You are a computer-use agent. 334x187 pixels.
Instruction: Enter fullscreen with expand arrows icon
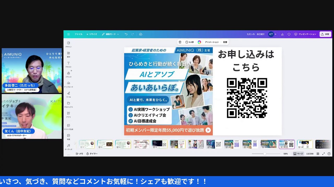tap(323, 154)
